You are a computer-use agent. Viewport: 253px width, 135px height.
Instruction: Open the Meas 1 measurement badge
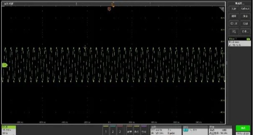pyautogui.click(x=240, y=42)
